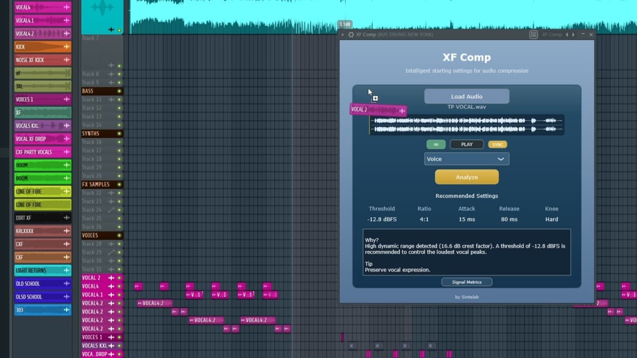Click the 15 ms attack value
Viewport: 637px width, 358px height.
[467, 219]
